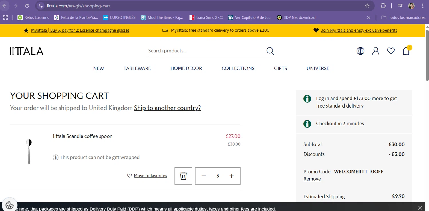Increase coffee spoon quantity with plus
The height and width of the screenshot is (211, 429).
(232, 176)
